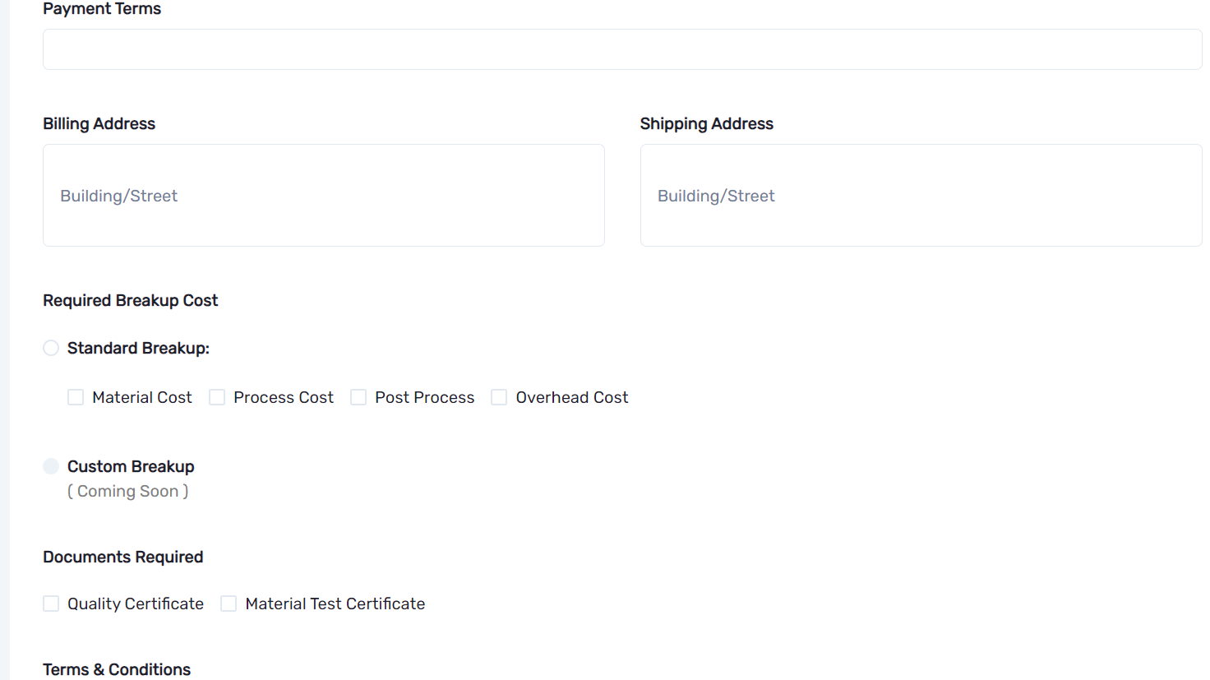The height and width of the screenshot is (680, 1210).
Task: Click the Documents Required heading
Action: (122, 557)
